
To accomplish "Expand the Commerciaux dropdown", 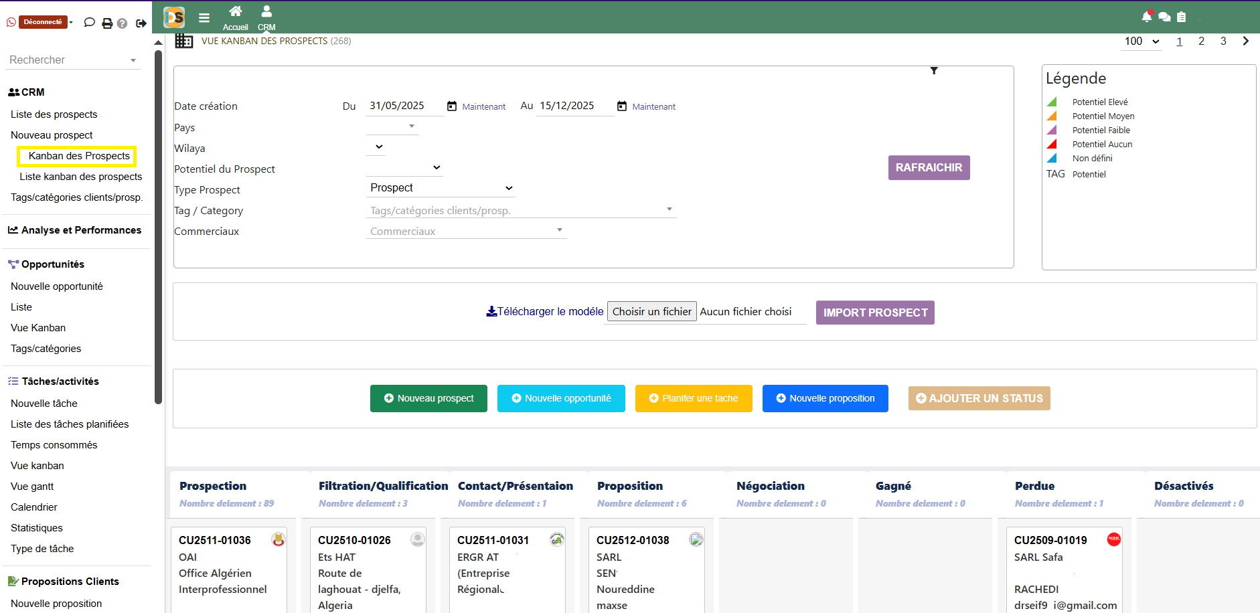I will click(x=560, y=230).
